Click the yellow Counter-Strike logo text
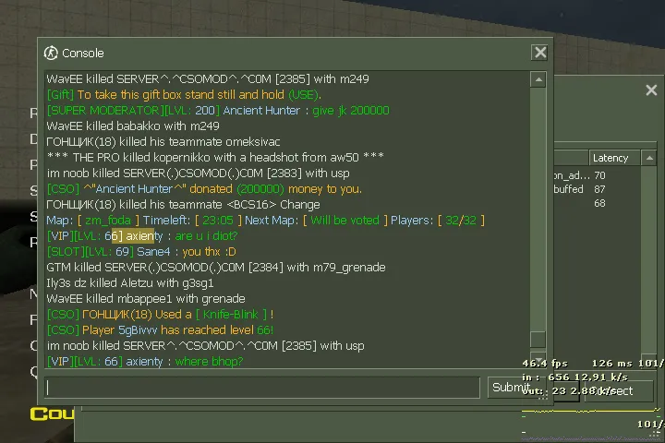The width and height of the screenshot is (665, 443). (52, 413)
